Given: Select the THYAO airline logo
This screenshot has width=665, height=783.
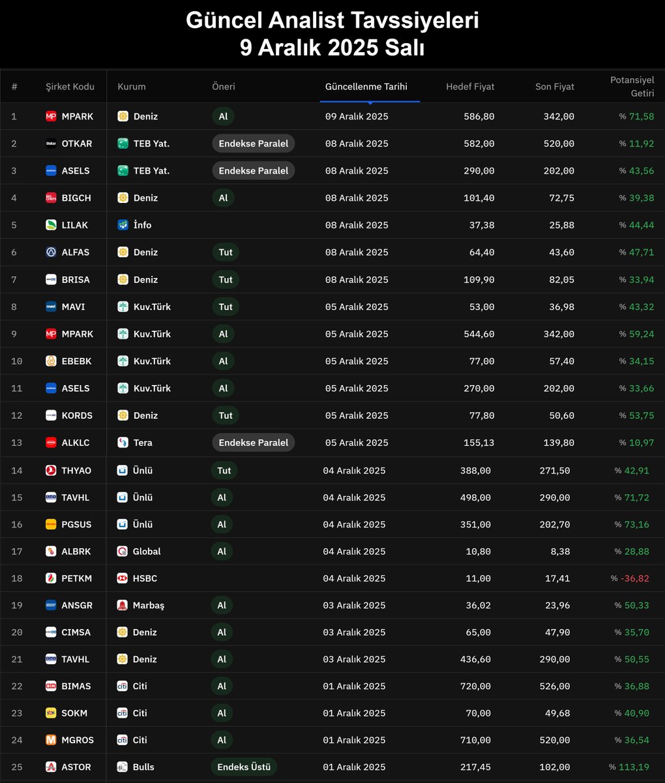Looking at the screenshot, I should 51,470.
